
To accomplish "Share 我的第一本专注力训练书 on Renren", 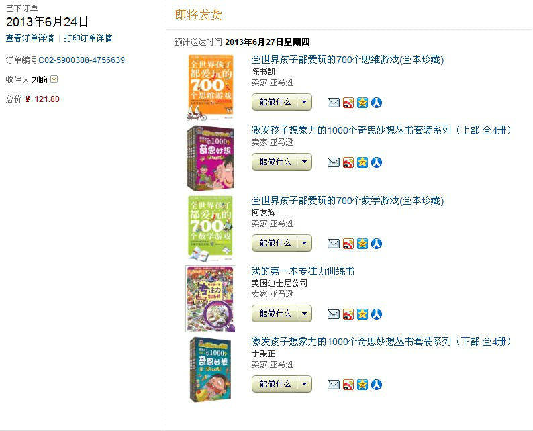I will [x=377, y=314].
